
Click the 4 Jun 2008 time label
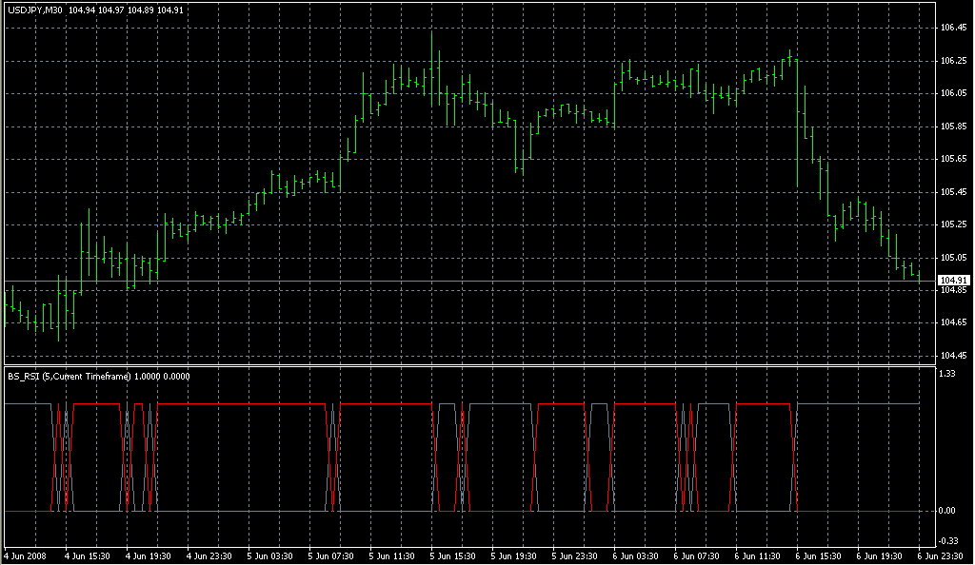[x=26, y=556]
